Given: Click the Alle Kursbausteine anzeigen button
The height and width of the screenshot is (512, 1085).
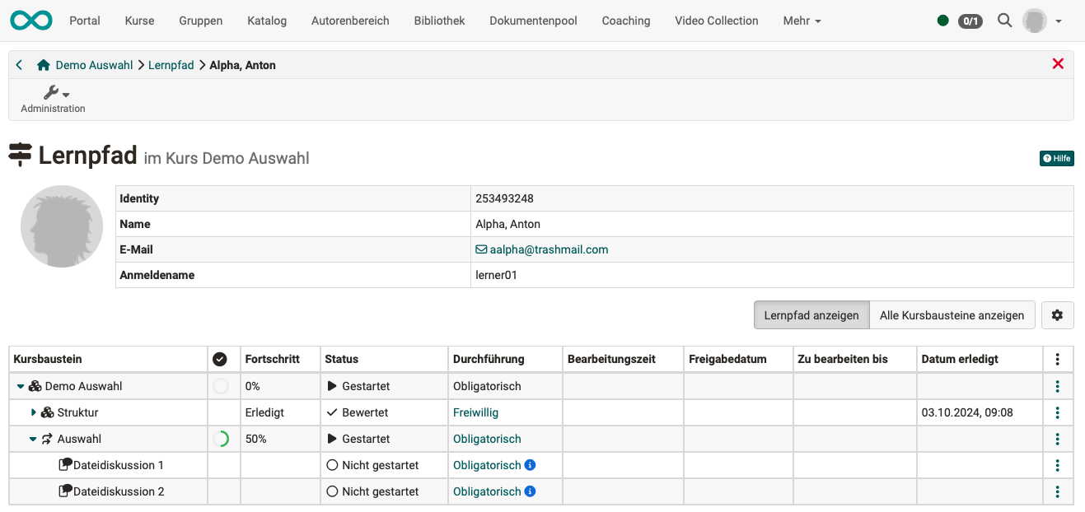Looking at the screenshot, I should (952, 314).
